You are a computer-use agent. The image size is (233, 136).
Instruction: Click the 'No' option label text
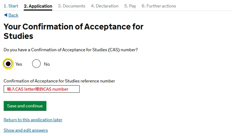point(47,64)
